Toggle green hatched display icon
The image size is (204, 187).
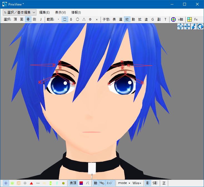(x=12, y=183)
